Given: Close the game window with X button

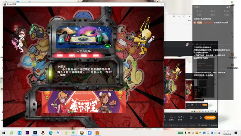Looking at the screenshot, I should click(161, 4).
